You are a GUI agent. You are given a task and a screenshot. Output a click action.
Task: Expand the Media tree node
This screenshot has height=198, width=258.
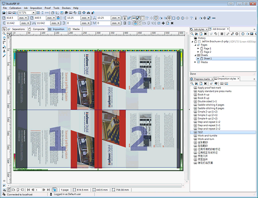point(195,62)
